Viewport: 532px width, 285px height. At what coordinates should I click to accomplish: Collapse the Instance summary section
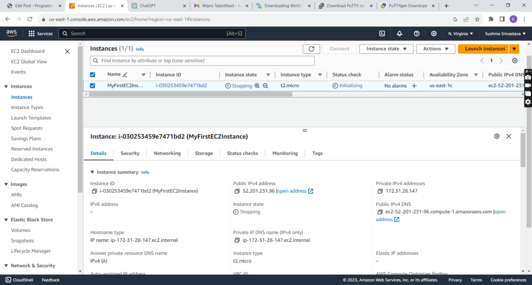92,172
